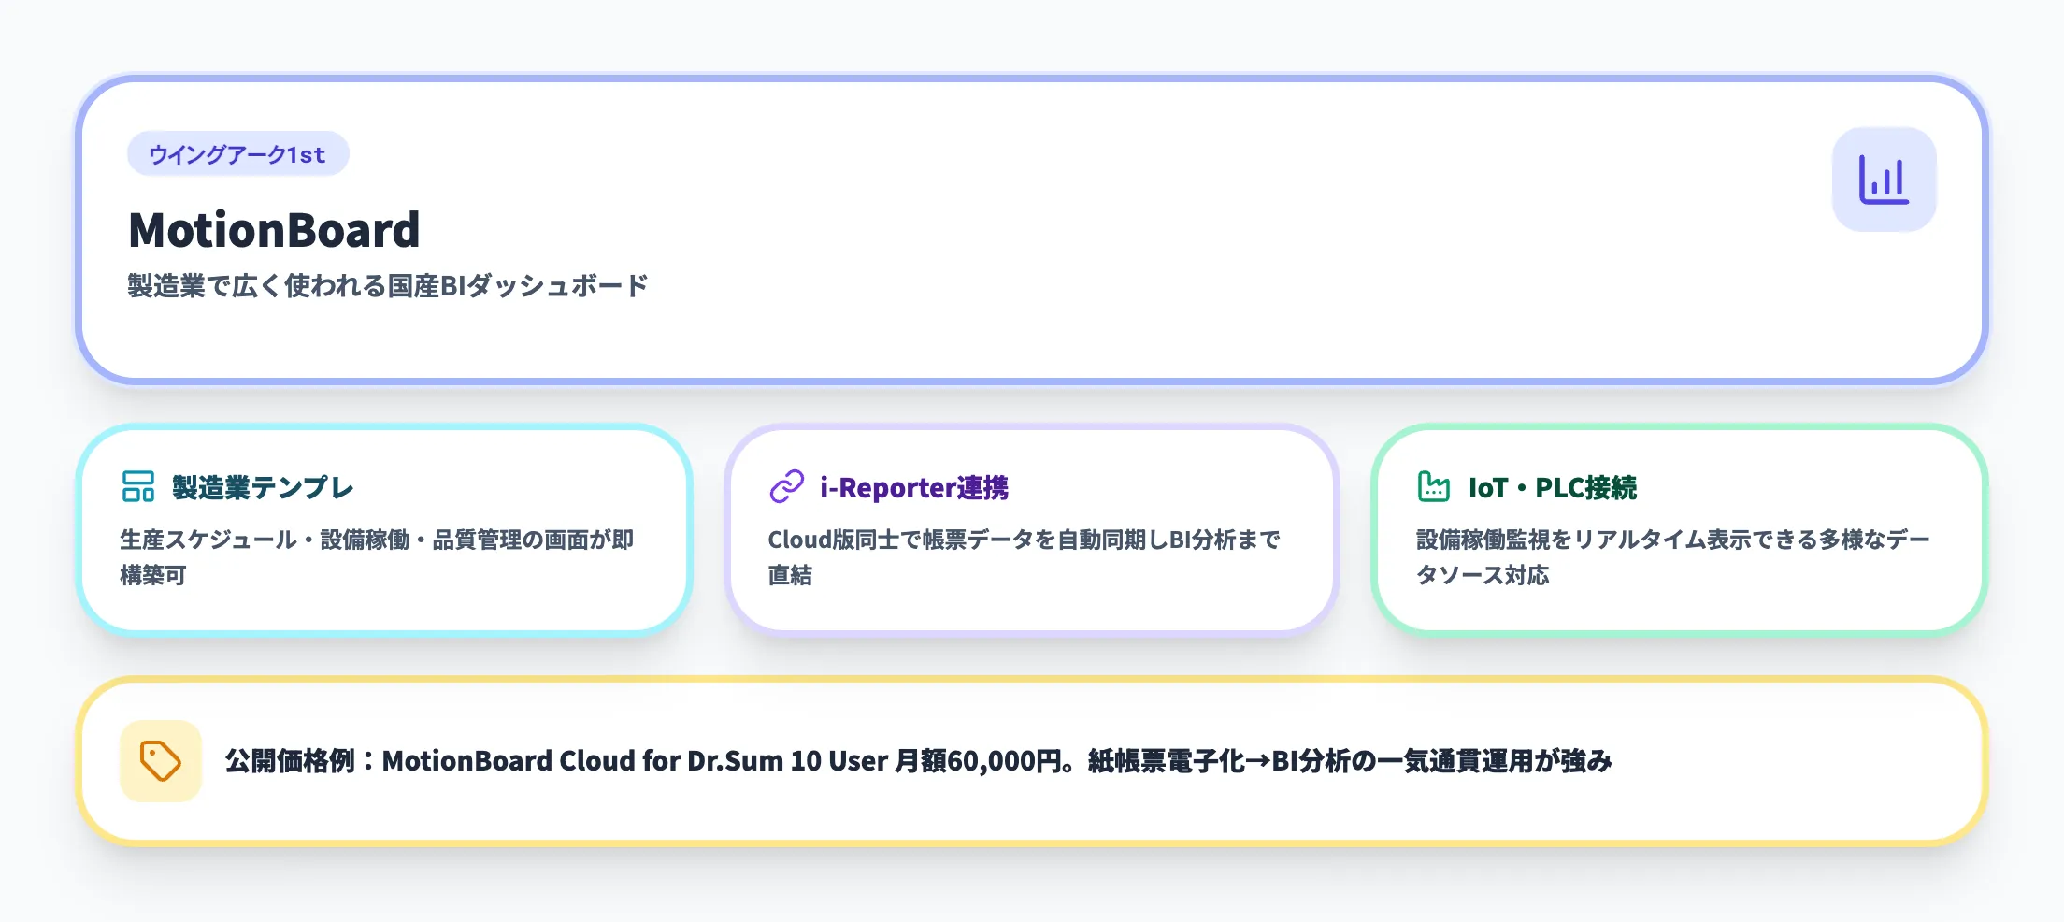Select the template grid icon beside 製造業テンプレ

pos(136,486)
